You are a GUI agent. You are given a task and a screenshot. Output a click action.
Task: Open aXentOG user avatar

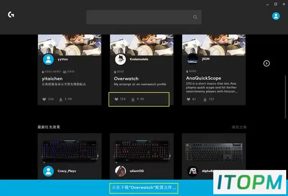120,171
